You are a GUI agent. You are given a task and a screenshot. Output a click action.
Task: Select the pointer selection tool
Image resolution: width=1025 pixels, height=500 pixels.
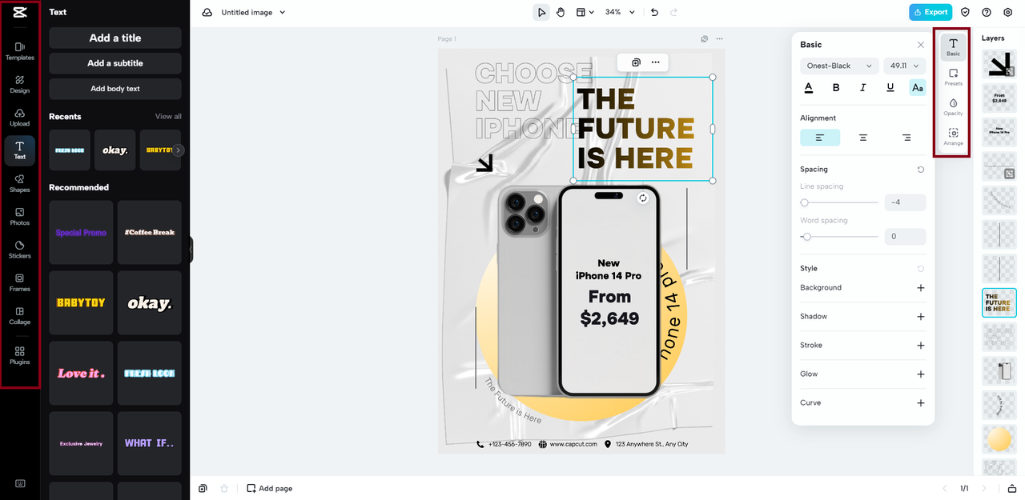pos(542,12)
